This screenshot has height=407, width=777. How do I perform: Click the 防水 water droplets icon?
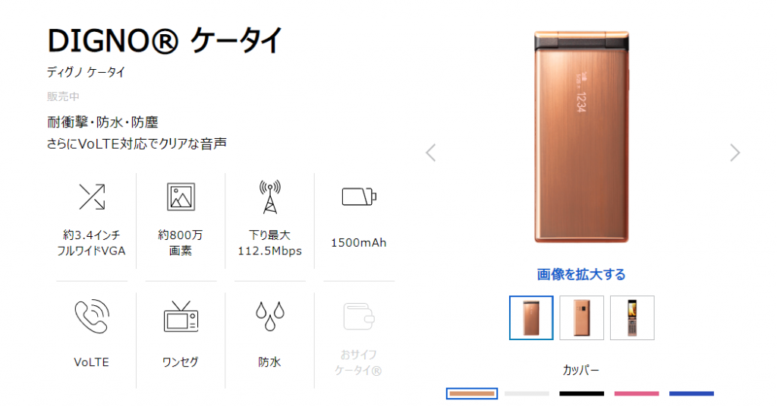[270, 316]
